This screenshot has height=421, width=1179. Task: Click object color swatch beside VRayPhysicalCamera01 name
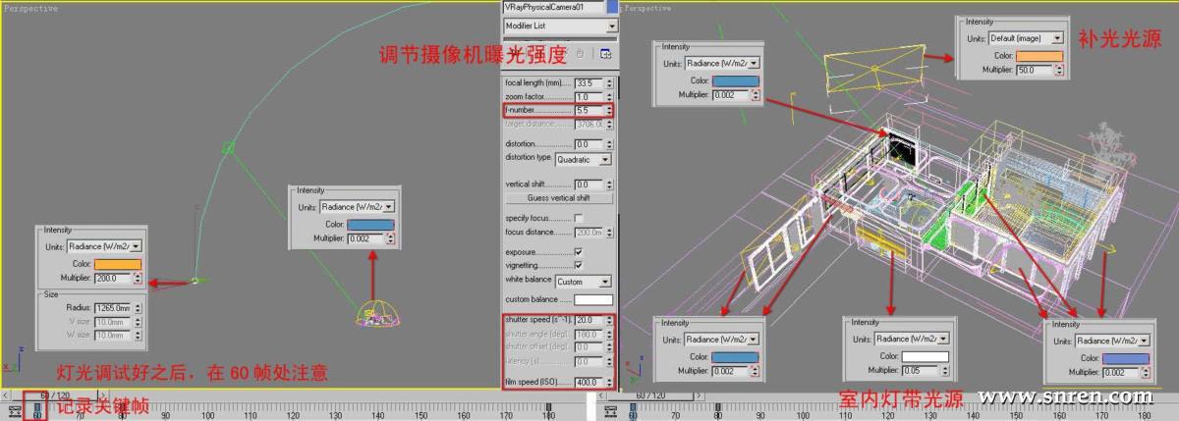click(x=612, y=6)
